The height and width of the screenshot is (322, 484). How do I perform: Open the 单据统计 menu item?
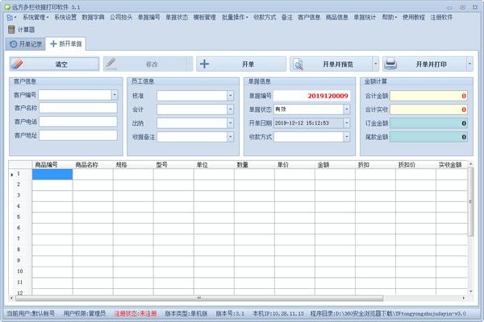click(365, 17)
